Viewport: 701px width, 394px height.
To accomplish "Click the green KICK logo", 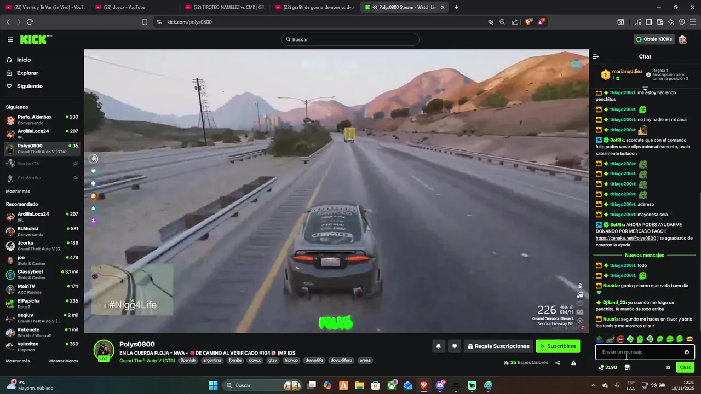I will (x=36, y=39).
